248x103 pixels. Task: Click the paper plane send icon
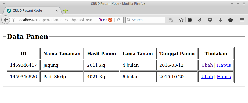(200, 20)
